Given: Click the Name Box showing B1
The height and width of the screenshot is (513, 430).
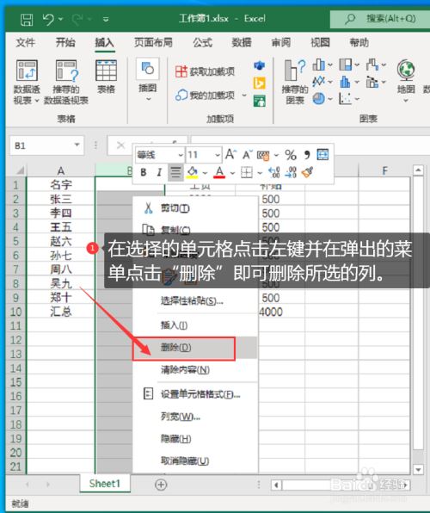Looking at the screenshot, I should (41, 145).
